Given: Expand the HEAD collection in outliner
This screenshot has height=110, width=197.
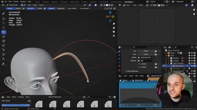Looking at the screenshot, I should click(166, 53).
